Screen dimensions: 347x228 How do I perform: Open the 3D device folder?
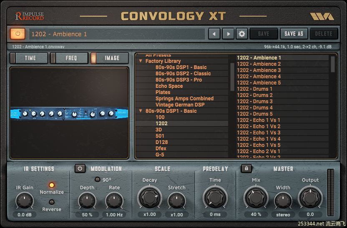pyautogui.click(x=158, y=129)
